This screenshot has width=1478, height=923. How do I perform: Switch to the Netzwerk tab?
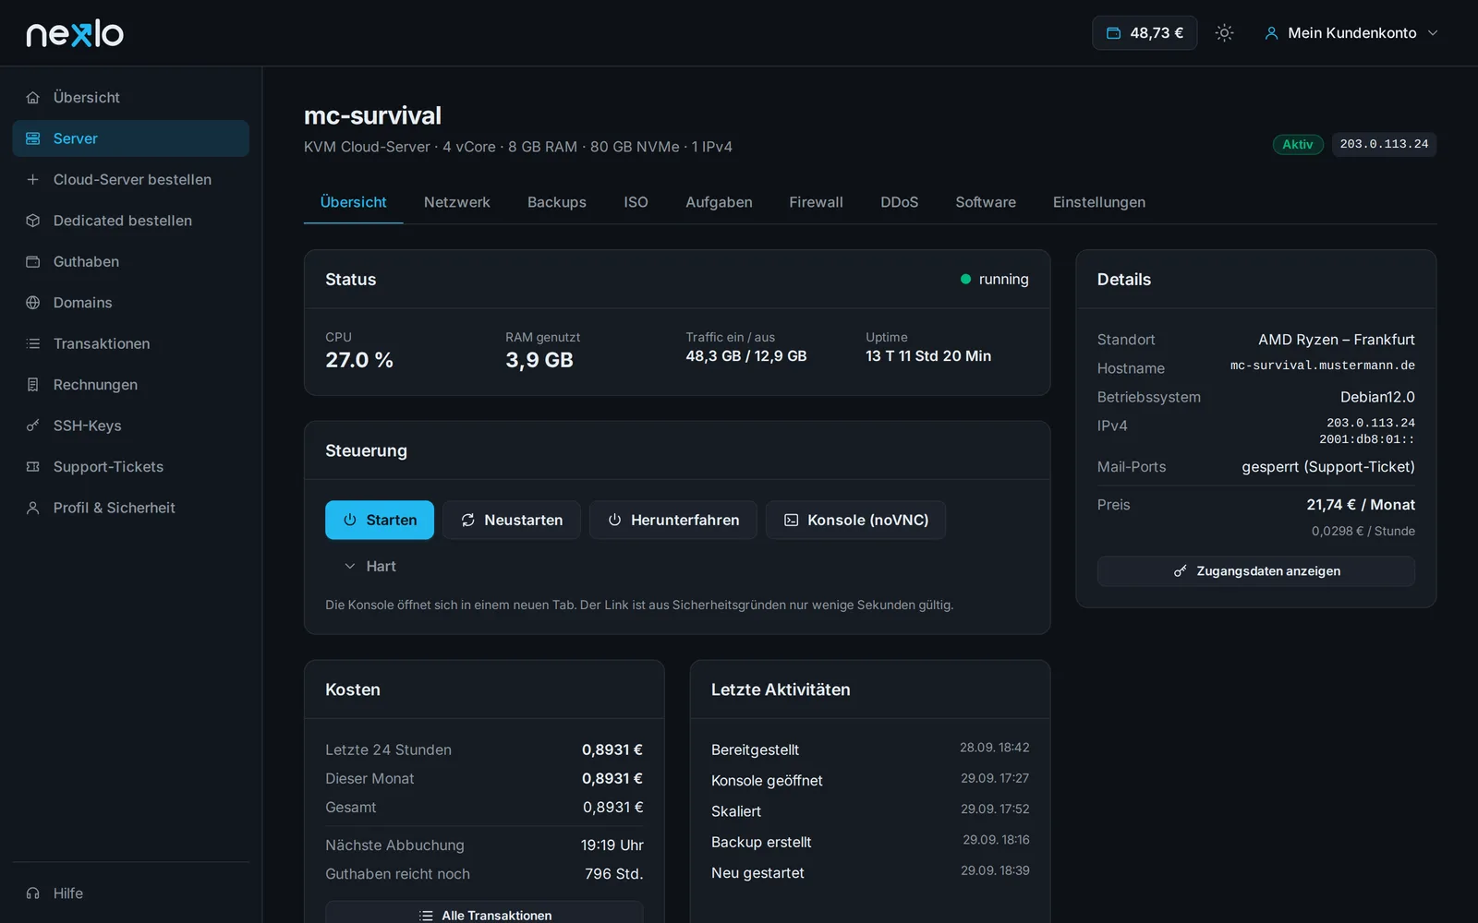point(456,202)
